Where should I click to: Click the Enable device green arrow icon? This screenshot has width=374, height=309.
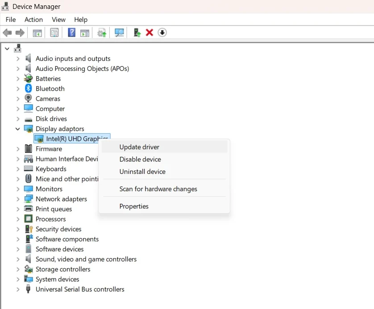pyautogui.click(x=137, y=33)
